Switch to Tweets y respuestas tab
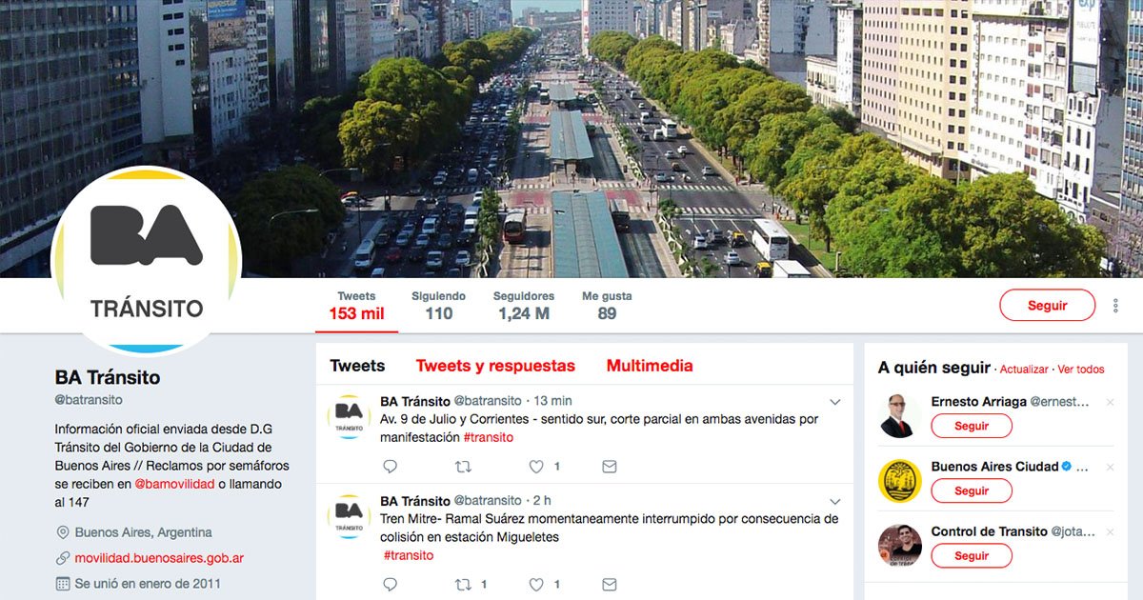This screenshot has width=1143, height=600. tap(495, 366)
